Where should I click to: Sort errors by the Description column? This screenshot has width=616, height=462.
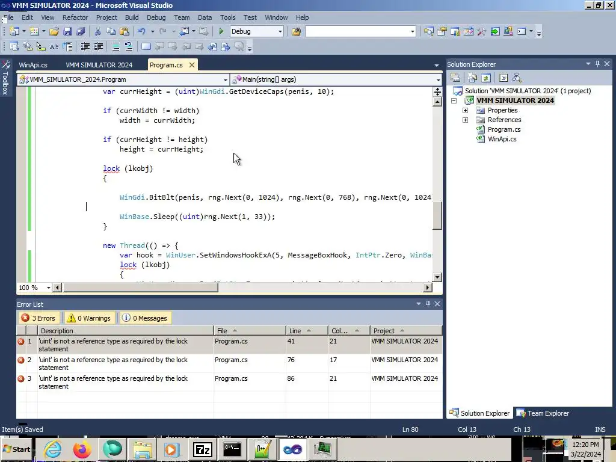tap(125, 331)
